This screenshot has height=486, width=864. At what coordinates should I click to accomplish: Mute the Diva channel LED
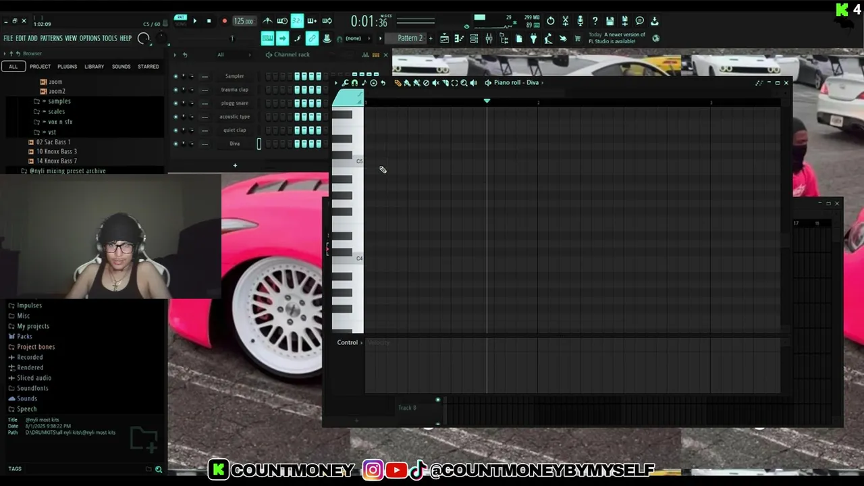tap(175, 144)
